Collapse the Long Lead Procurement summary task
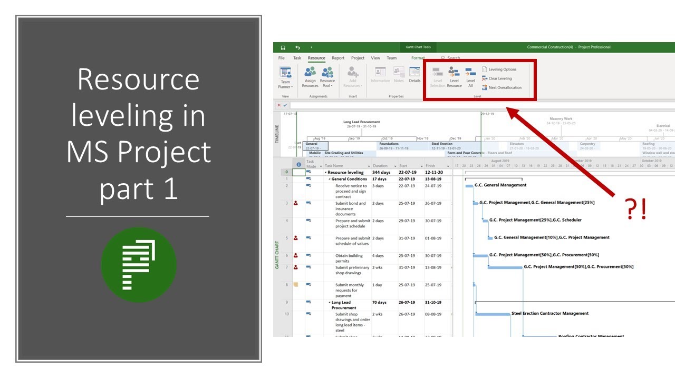675x379 pixels. (330, 303)
